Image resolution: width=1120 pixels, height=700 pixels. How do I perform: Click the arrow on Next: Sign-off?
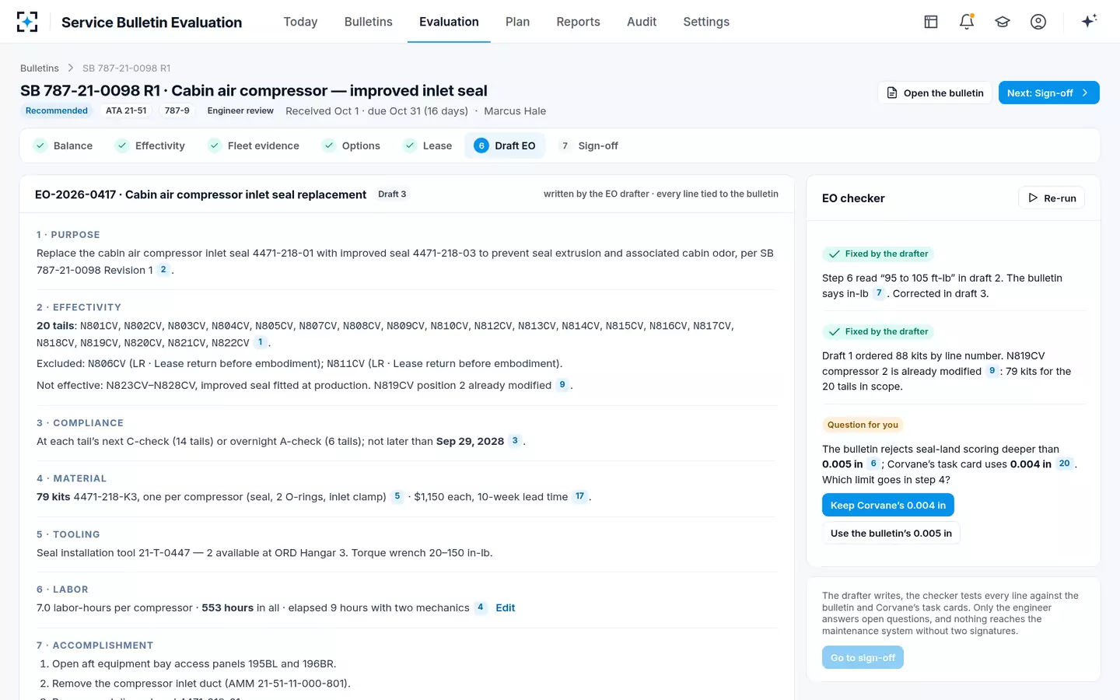click(1085, 93)
